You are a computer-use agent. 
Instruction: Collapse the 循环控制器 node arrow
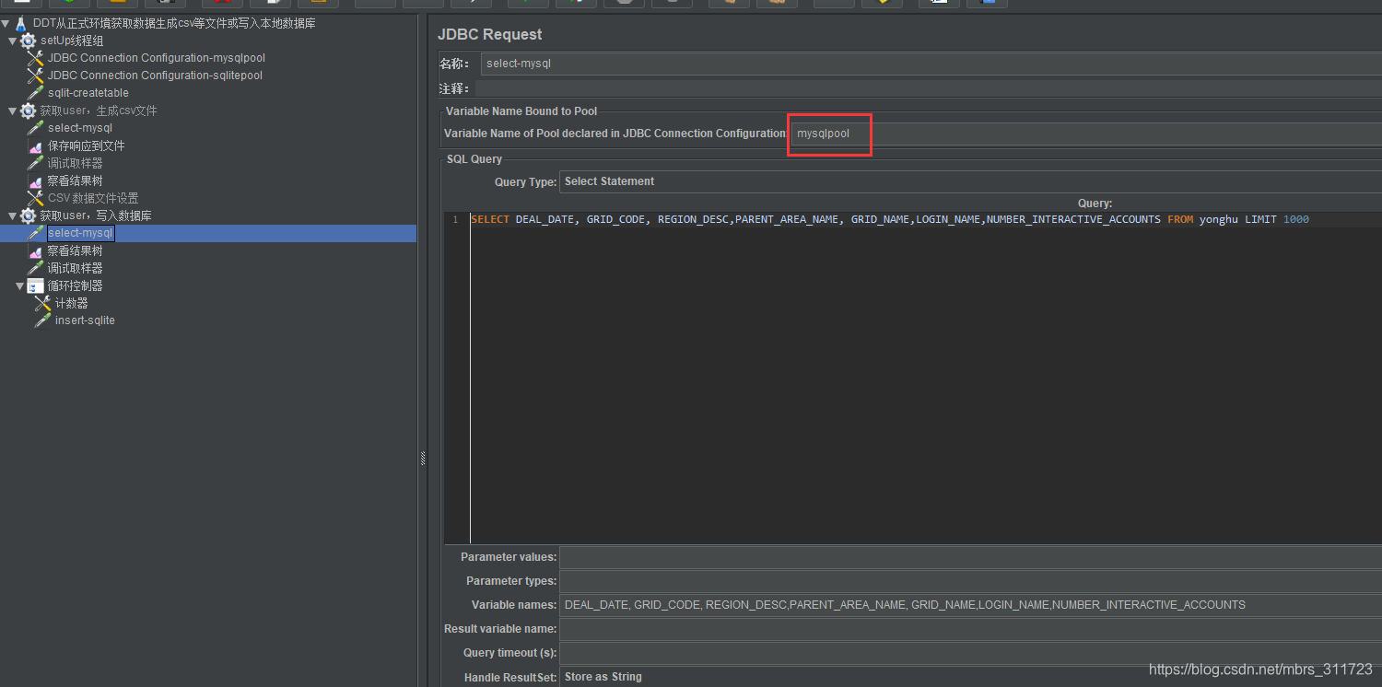20,285
